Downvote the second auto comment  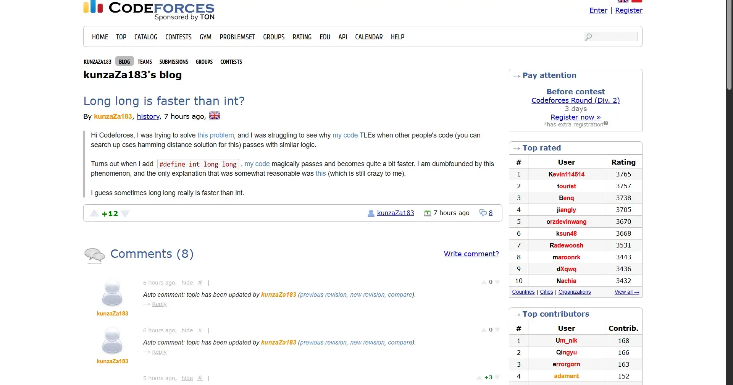coord(497,330)
